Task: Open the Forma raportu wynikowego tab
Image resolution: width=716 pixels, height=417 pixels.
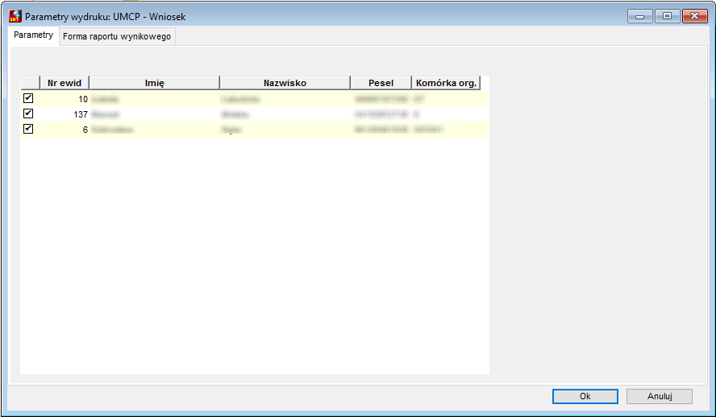Action: coord(117,36)
